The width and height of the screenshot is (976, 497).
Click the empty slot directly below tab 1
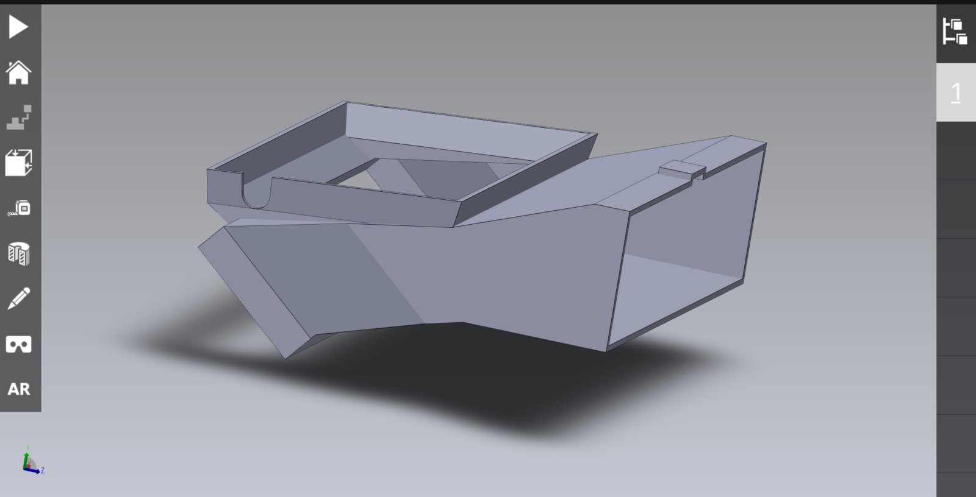point(955,150)
